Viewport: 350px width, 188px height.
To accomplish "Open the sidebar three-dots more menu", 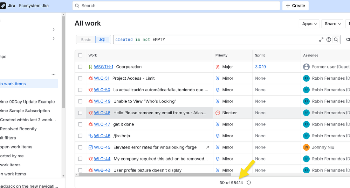I will pos(53,75).
